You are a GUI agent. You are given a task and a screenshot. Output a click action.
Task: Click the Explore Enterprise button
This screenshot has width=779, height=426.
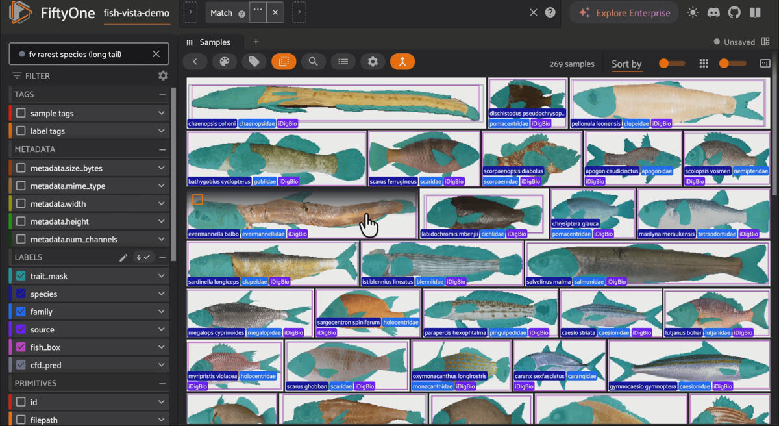click(x=624, y=13)
